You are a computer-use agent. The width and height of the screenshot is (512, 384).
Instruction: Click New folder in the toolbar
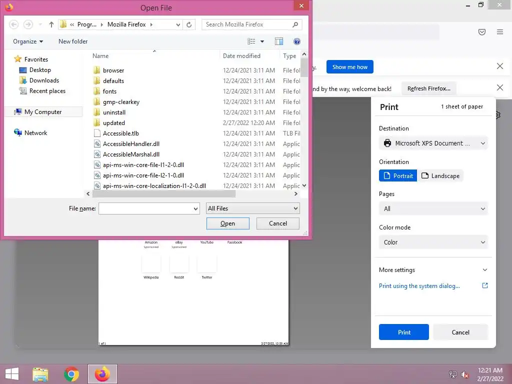[x=73, y=41]
